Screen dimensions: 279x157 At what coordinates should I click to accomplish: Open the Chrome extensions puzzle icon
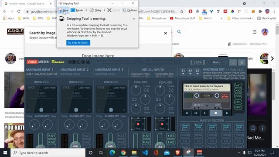(x=260, y=11)
